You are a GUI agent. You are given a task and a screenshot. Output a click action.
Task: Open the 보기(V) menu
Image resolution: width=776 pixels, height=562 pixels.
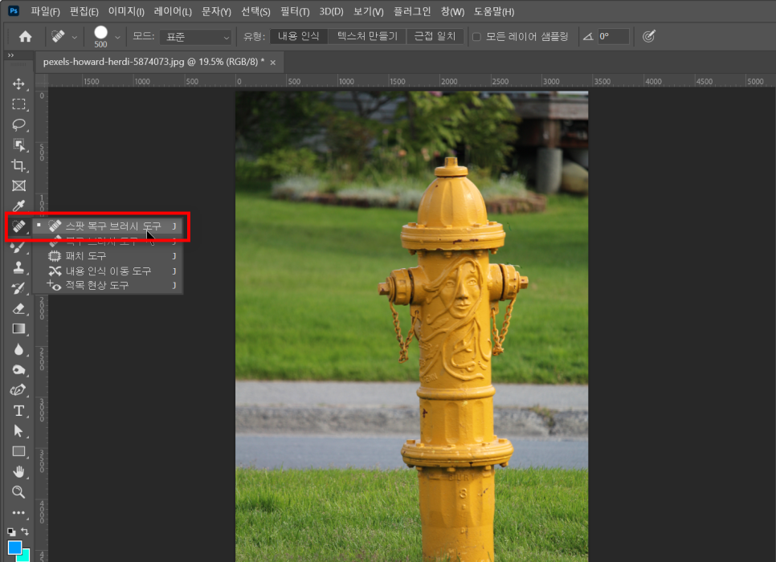tap(368, 11)
